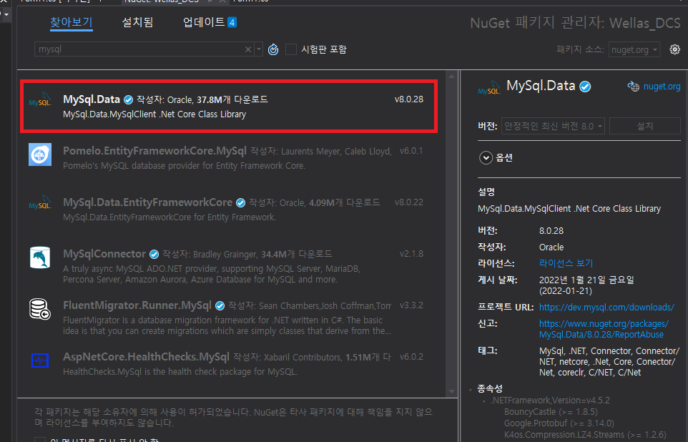
Task: Click the Pomelo package icon
Action: pyautogui.click(x=40, y=154)
